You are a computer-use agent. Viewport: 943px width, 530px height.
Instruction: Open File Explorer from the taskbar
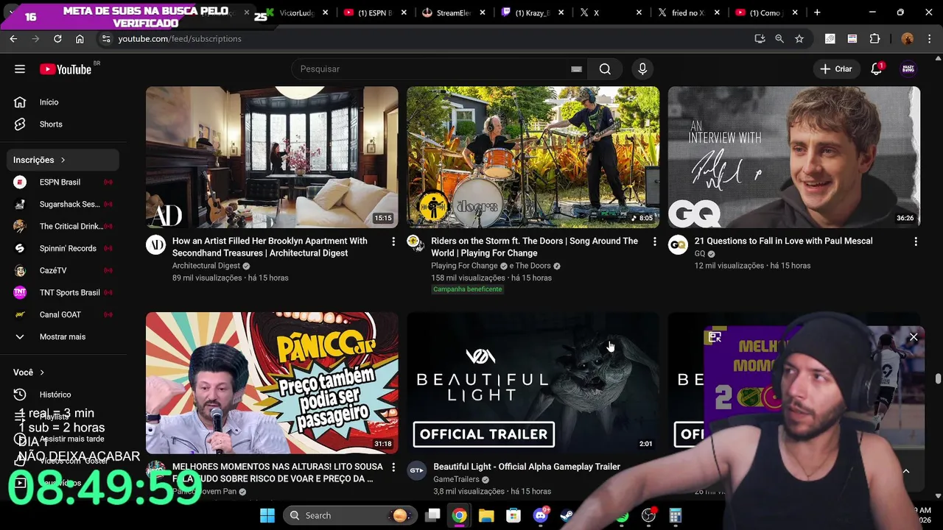[x=486, y=515]
